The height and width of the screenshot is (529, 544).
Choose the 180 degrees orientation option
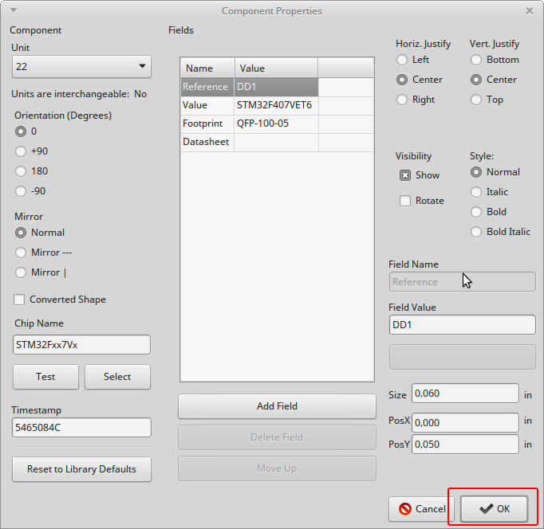[22, 171]
